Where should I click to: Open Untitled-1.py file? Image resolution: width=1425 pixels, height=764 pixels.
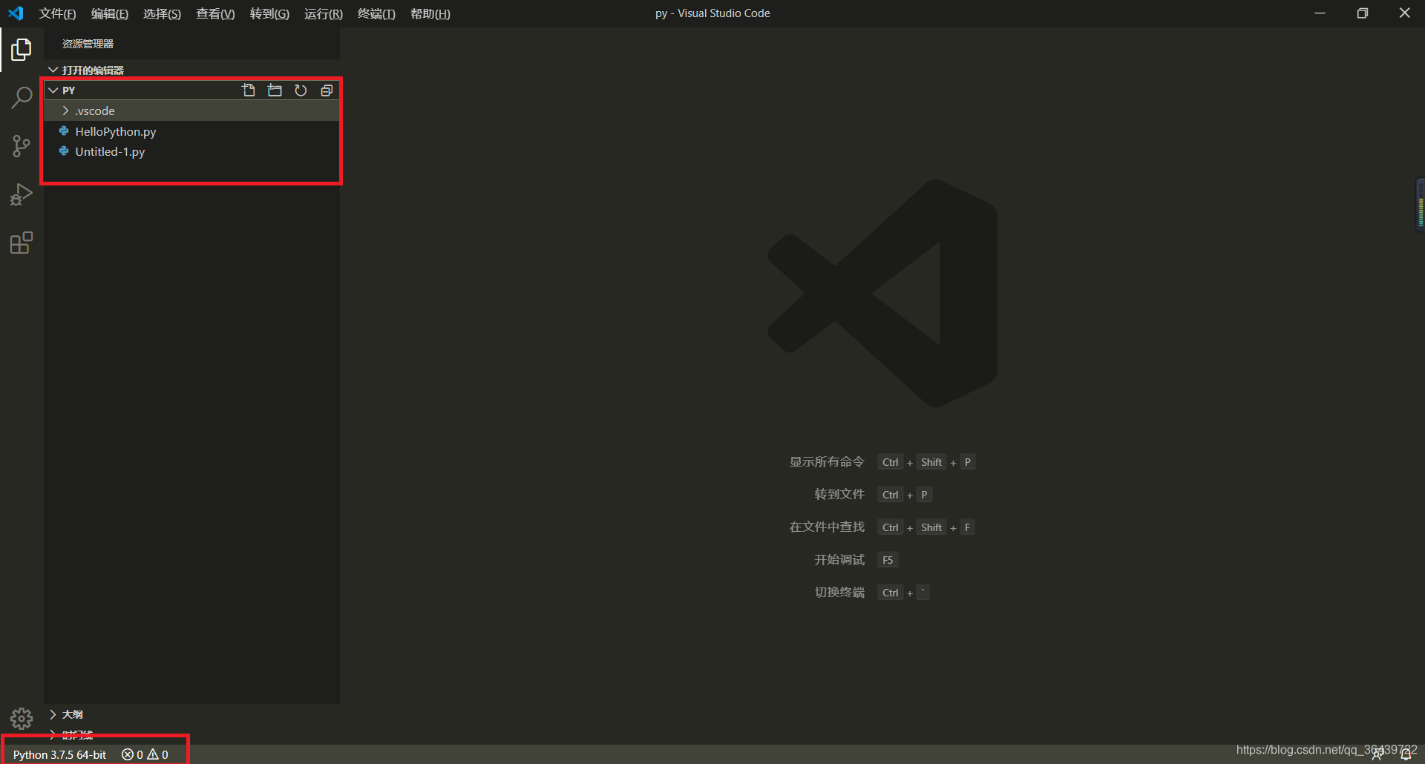point(191,151)
